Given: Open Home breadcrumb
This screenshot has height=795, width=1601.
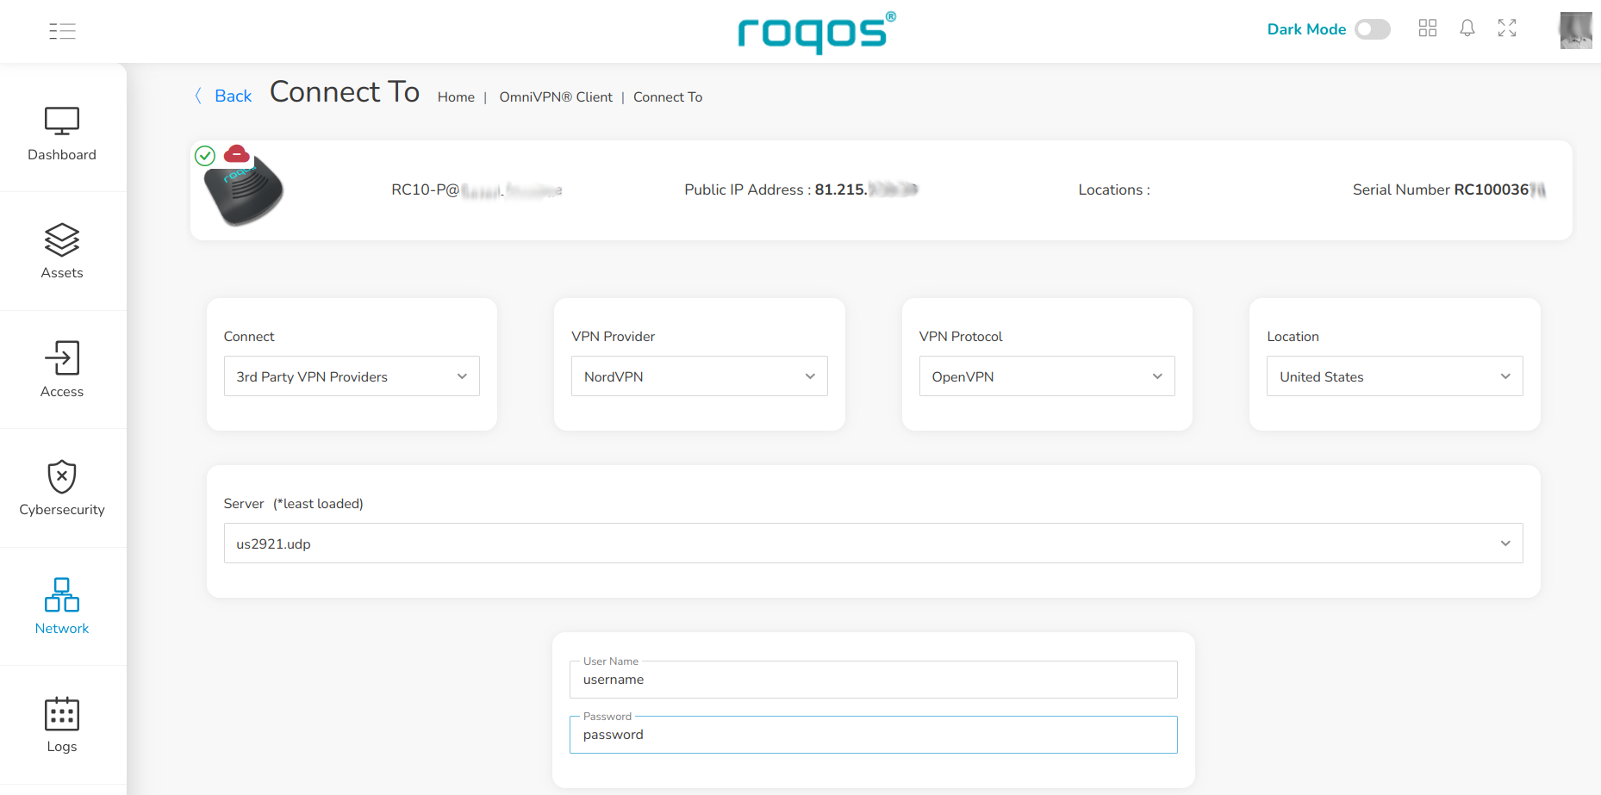Looking at the screenshot, I should [x=456, y=97].
